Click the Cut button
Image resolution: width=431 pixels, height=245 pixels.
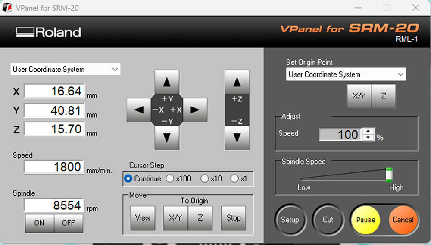328,220
